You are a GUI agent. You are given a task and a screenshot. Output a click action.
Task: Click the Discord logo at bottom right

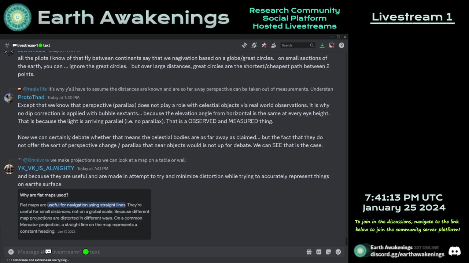point(455,251)
